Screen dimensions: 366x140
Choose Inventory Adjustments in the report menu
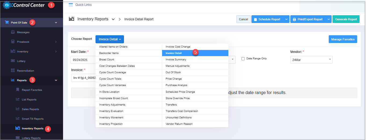tap(112, 105)
